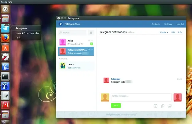
Task: Click the Write a message text box
Action: 141,97
